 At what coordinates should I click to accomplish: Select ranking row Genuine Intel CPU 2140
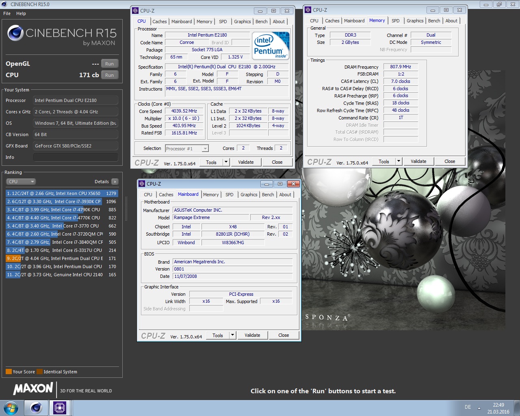[62, 275]
